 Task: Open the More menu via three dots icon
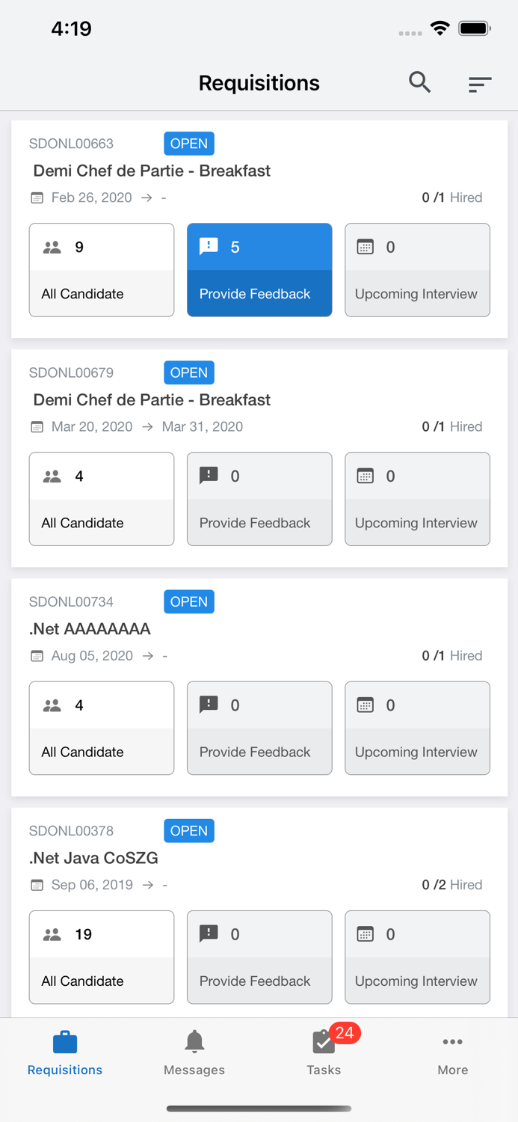[x=453, y=1041]
